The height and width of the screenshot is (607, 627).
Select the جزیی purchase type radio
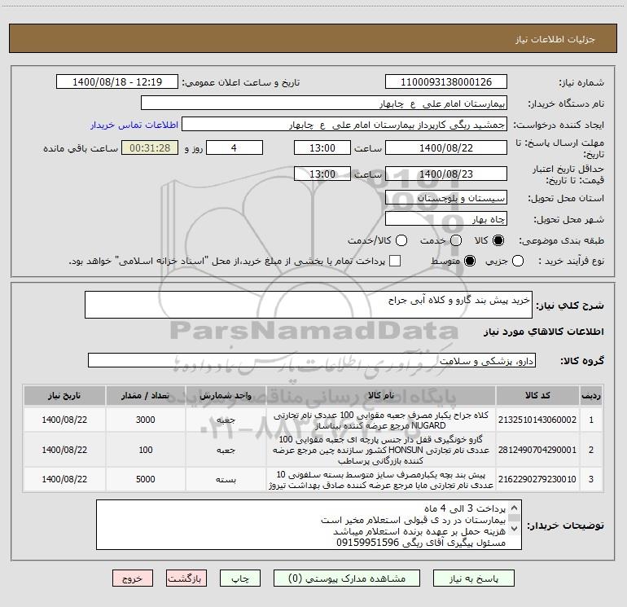[517, 261]
